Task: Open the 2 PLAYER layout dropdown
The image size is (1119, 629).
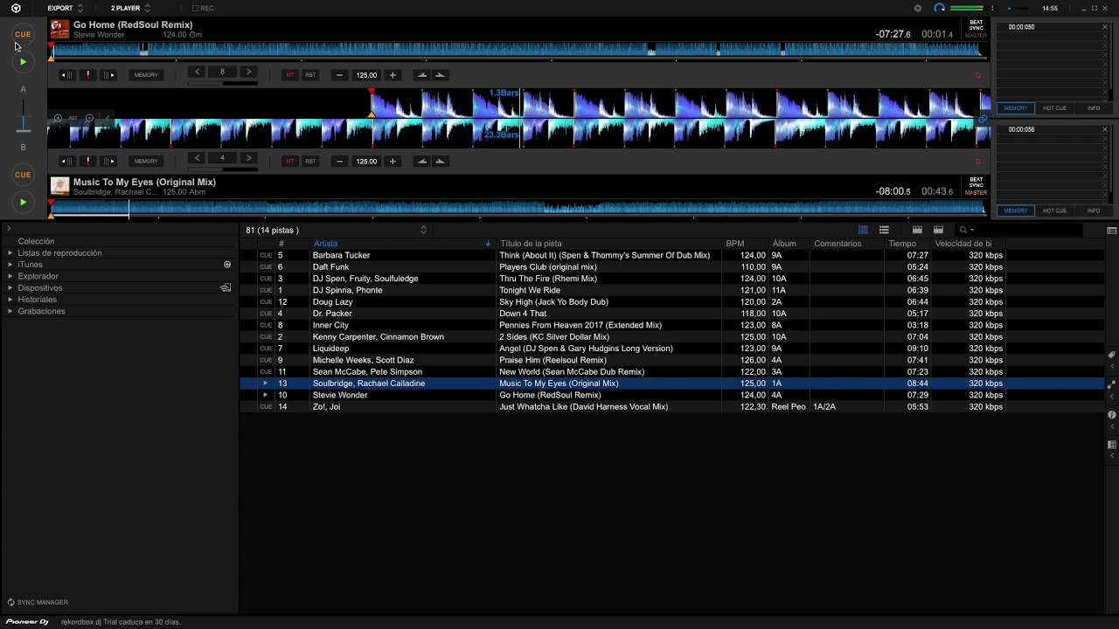Action: (131, 8)
